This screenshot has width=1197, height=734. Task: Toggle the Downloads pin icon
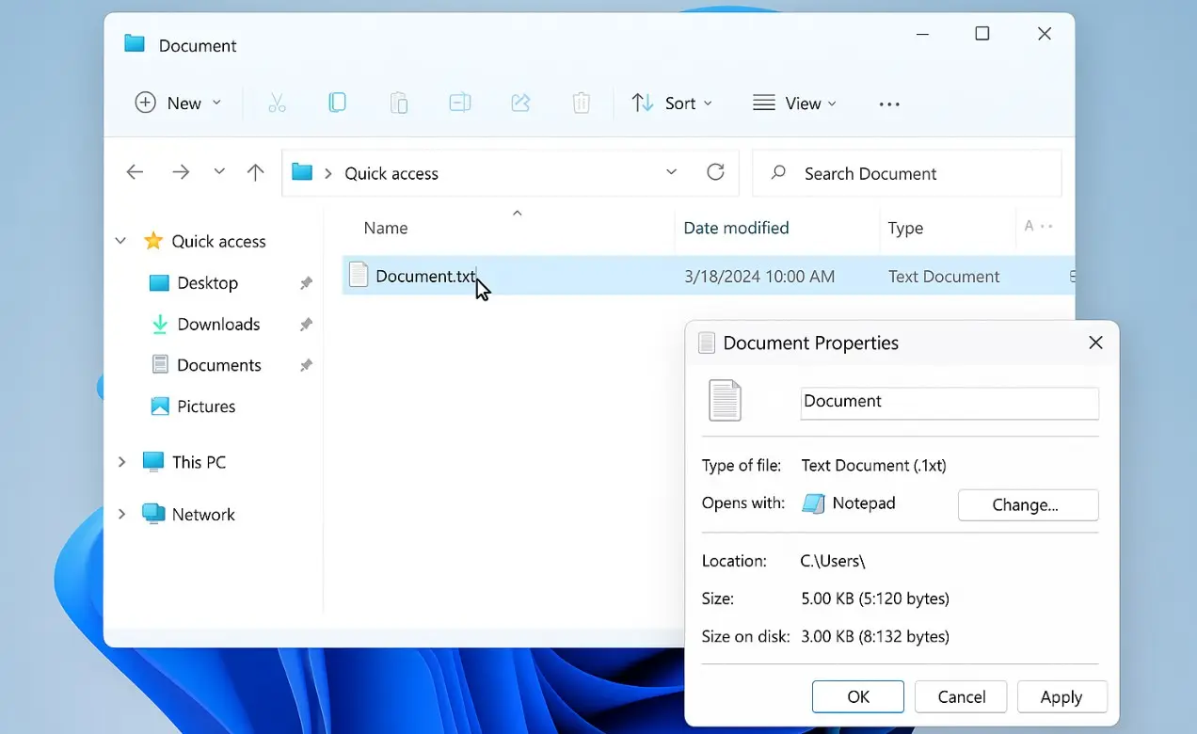tap(305, 324)
